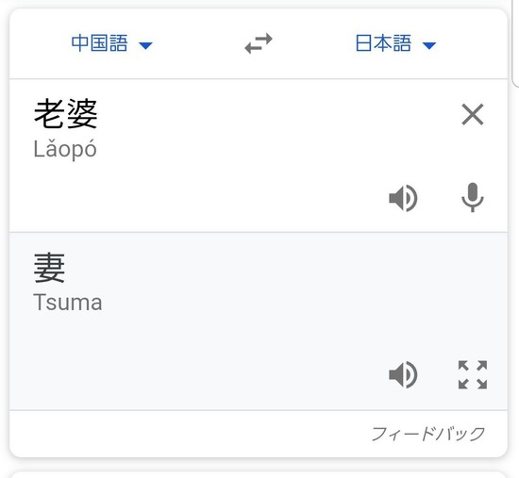Open the フィードバック link
The height and width of the screenshot is (478, 519).
[x=428, y=434]
